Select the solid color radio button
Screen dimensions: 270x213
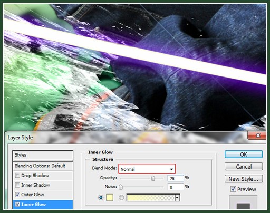pos(101,198)
